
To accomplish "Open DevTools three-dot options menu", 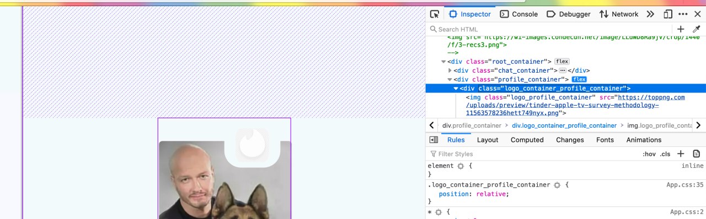I will click(683, 14).
